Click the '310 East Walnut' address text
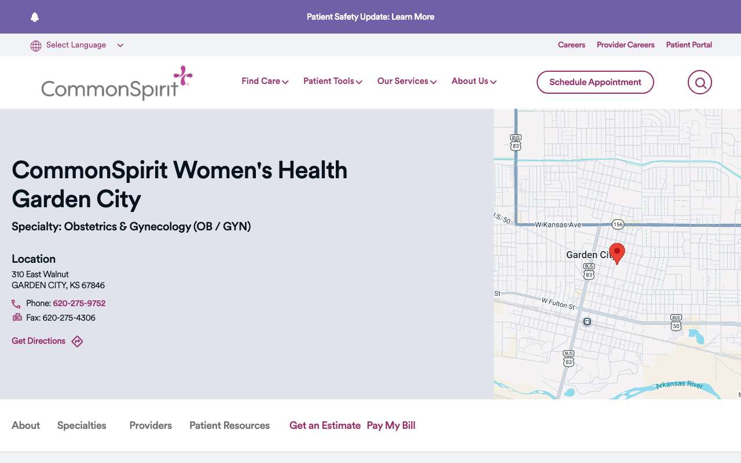The width and height of the screenshot is (741, 463). pyautogui.click(x=40, y=274)
